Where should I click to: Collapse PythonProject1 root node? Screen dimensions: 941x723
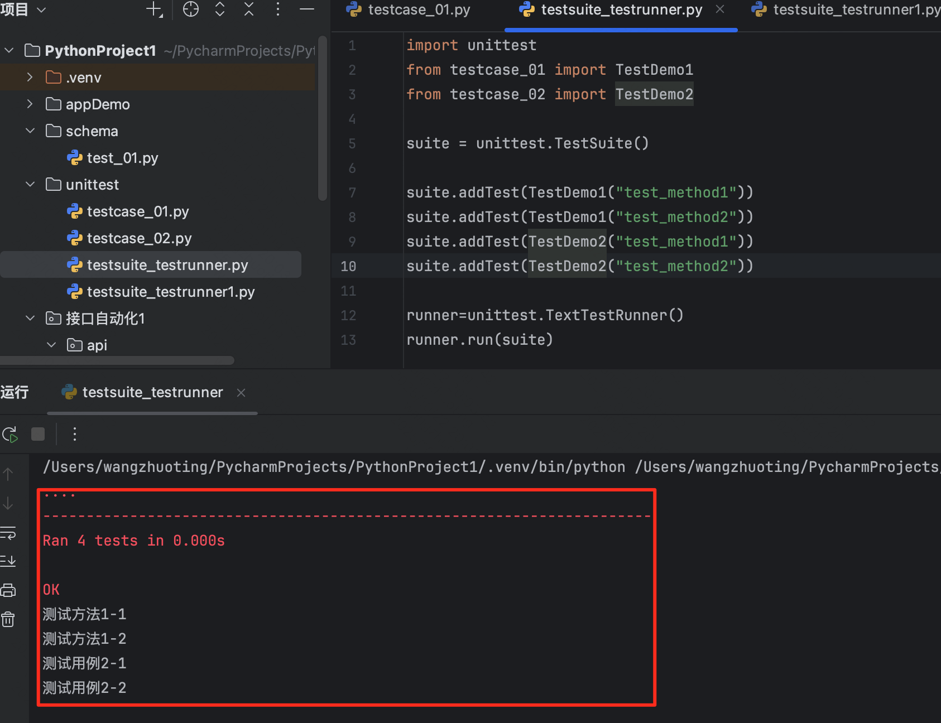point(9,51)
